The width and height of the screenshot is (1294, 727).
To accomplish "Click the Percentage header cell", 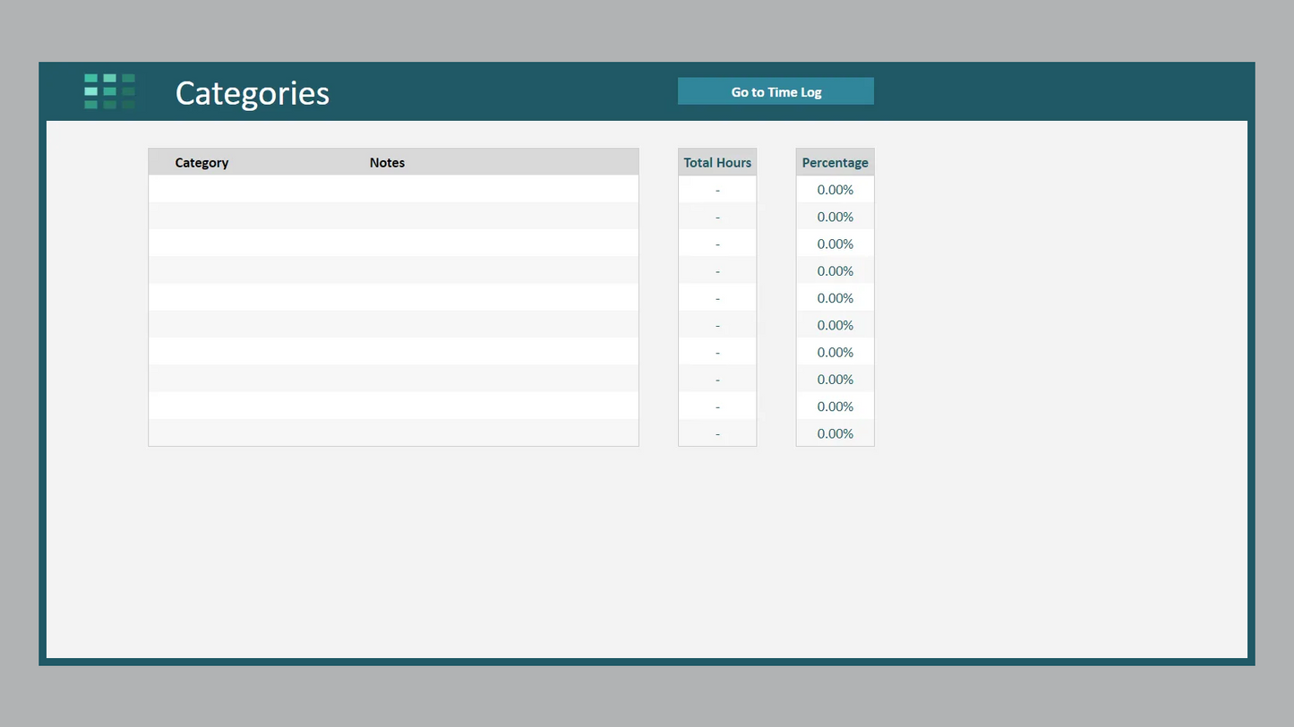I will (835, 162).
